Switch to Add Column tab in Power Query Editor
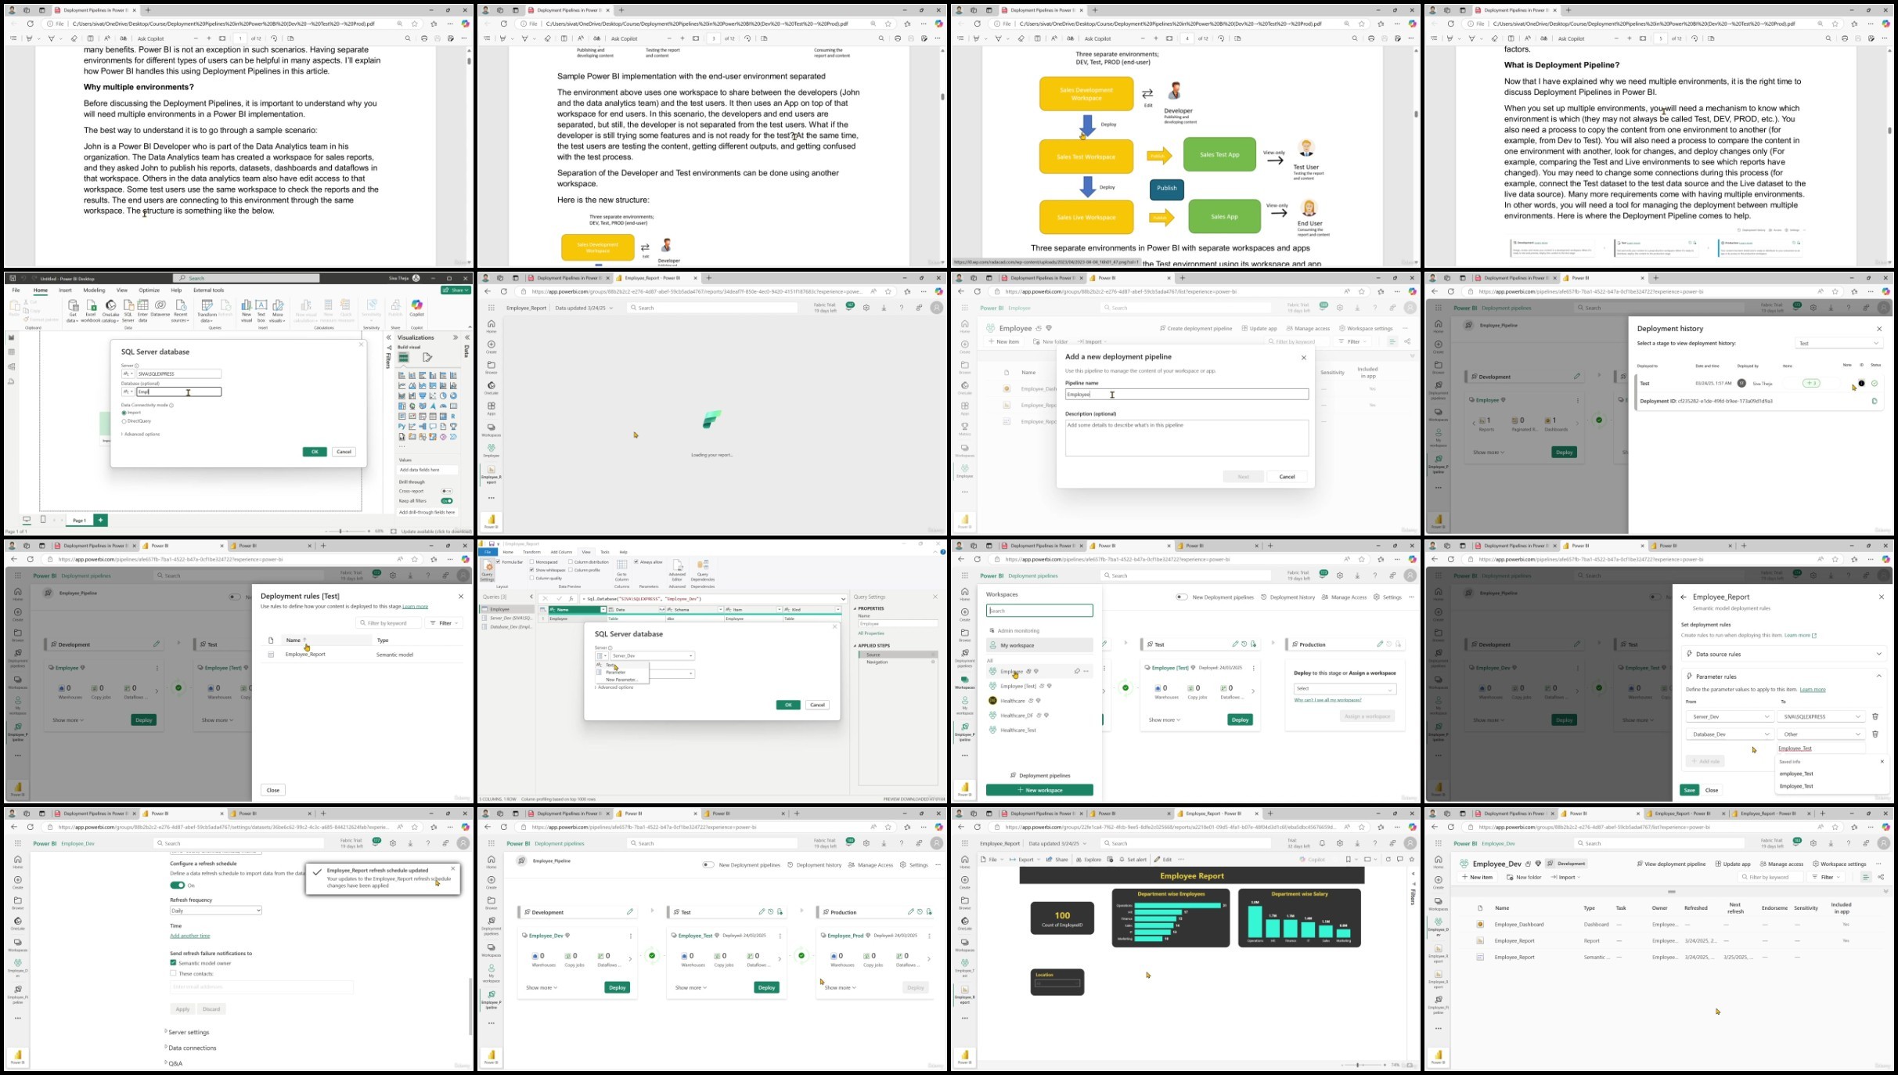1898x1075 pixels. [561, 552]
